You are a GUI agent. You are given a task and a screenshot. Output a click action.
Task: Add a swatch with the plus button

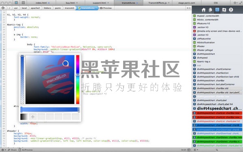point(33,117)
